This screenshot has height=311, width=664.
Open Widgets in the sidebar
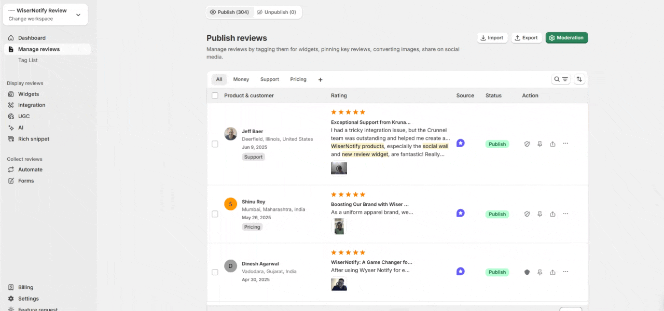point(29,94)
